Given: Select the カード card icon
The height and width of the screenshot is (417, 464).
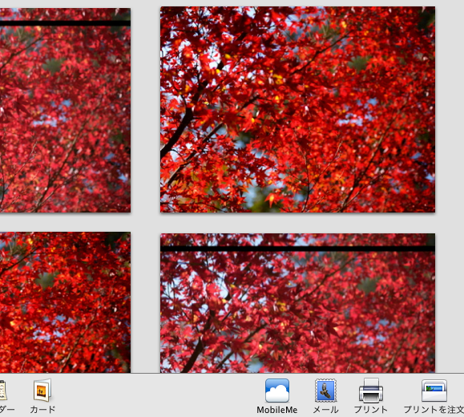Looking at the screenshot, I should (42, 391).
